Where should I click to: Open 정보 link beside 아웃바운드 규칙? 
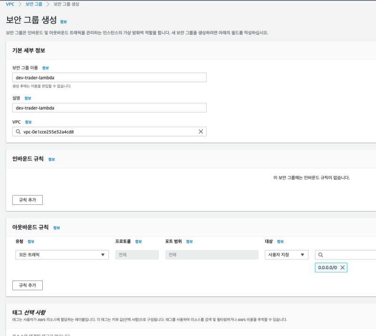pos(56,228)
